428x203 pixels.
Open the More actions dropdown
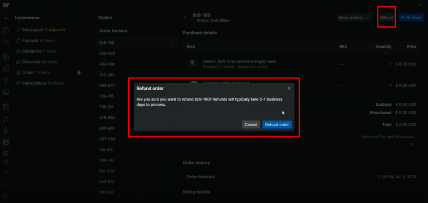(x=354, y=18)
